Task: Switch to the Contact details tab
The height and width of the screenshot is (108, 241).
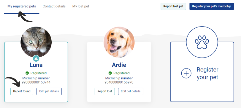Action: [54, 6]
